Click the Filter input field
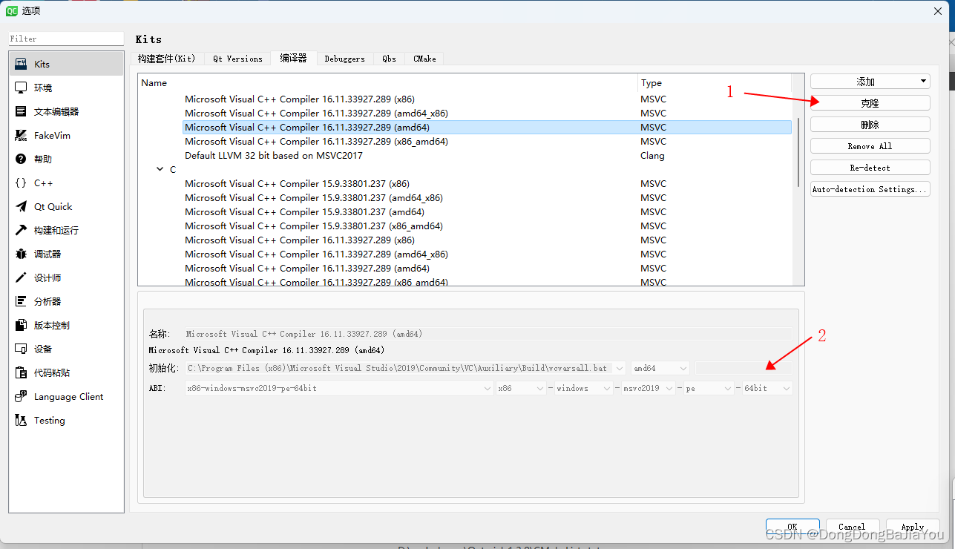 (x=66, y=39)
